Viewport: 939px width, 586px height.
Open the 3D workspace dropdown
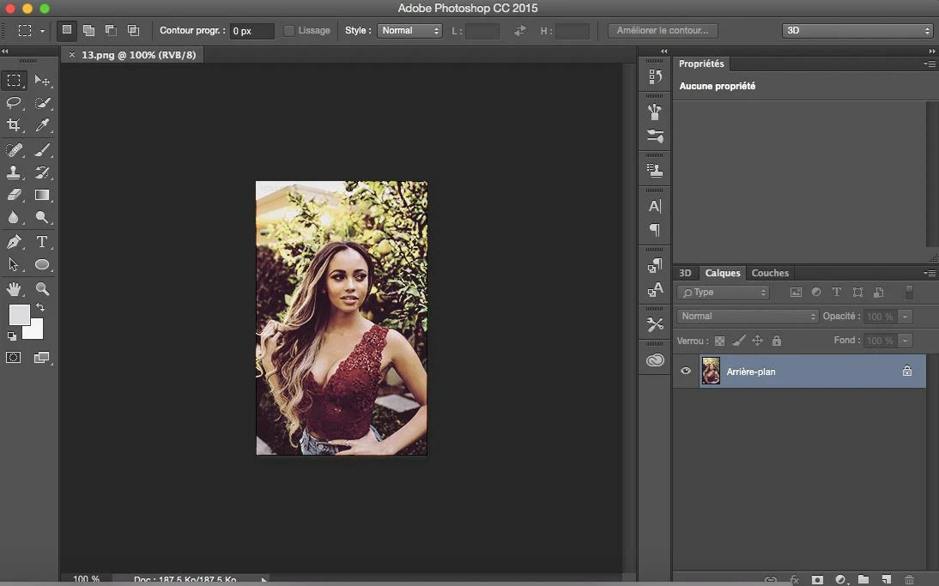tap(857, 31)
